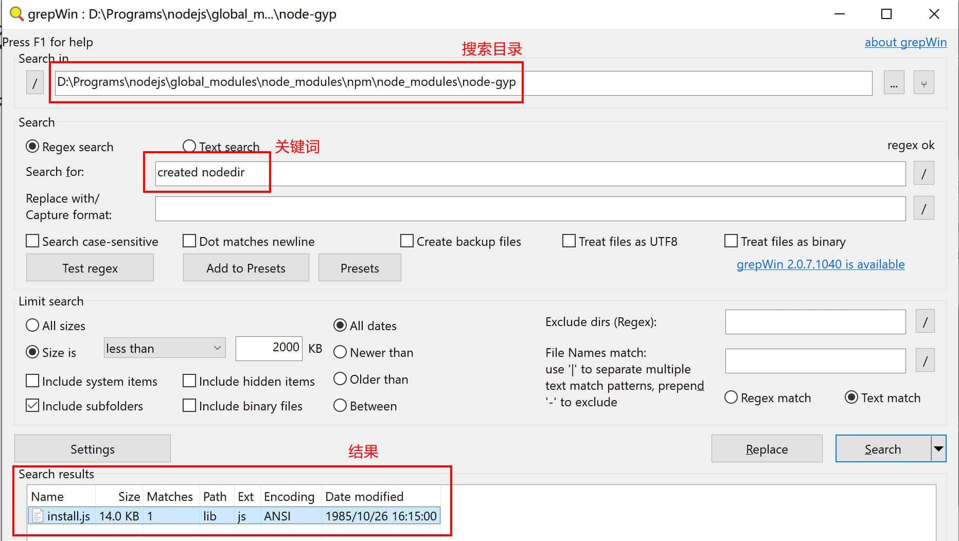Click the 14.0 KB size cell

coord(119,516)
